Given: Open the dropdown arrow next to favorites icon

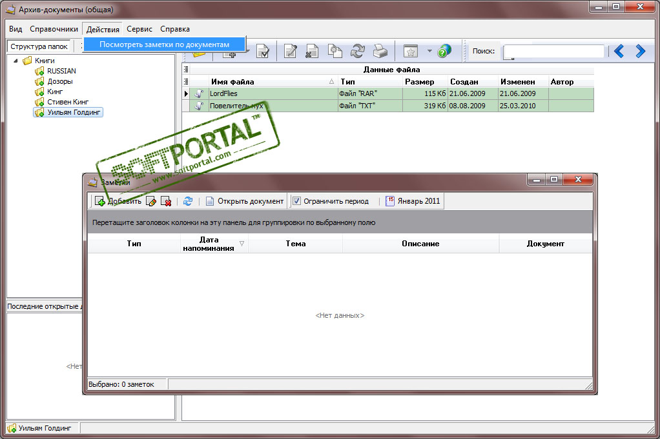Looking at the screenshot, I should click(x=429, y=52).
